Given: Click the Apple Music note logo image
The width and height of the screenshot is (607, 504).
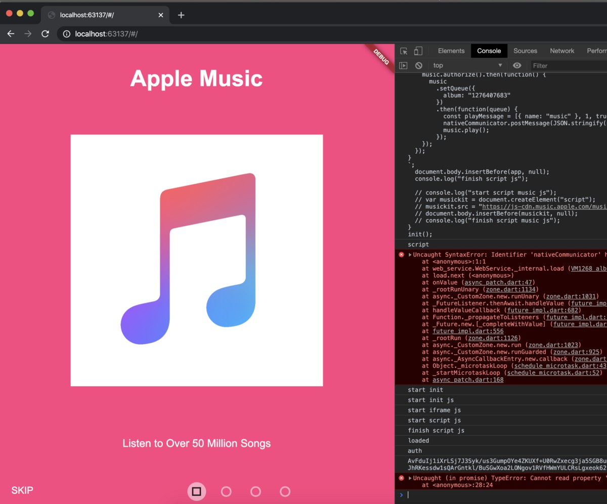Looking at the screenshot, I should (197, 261).
